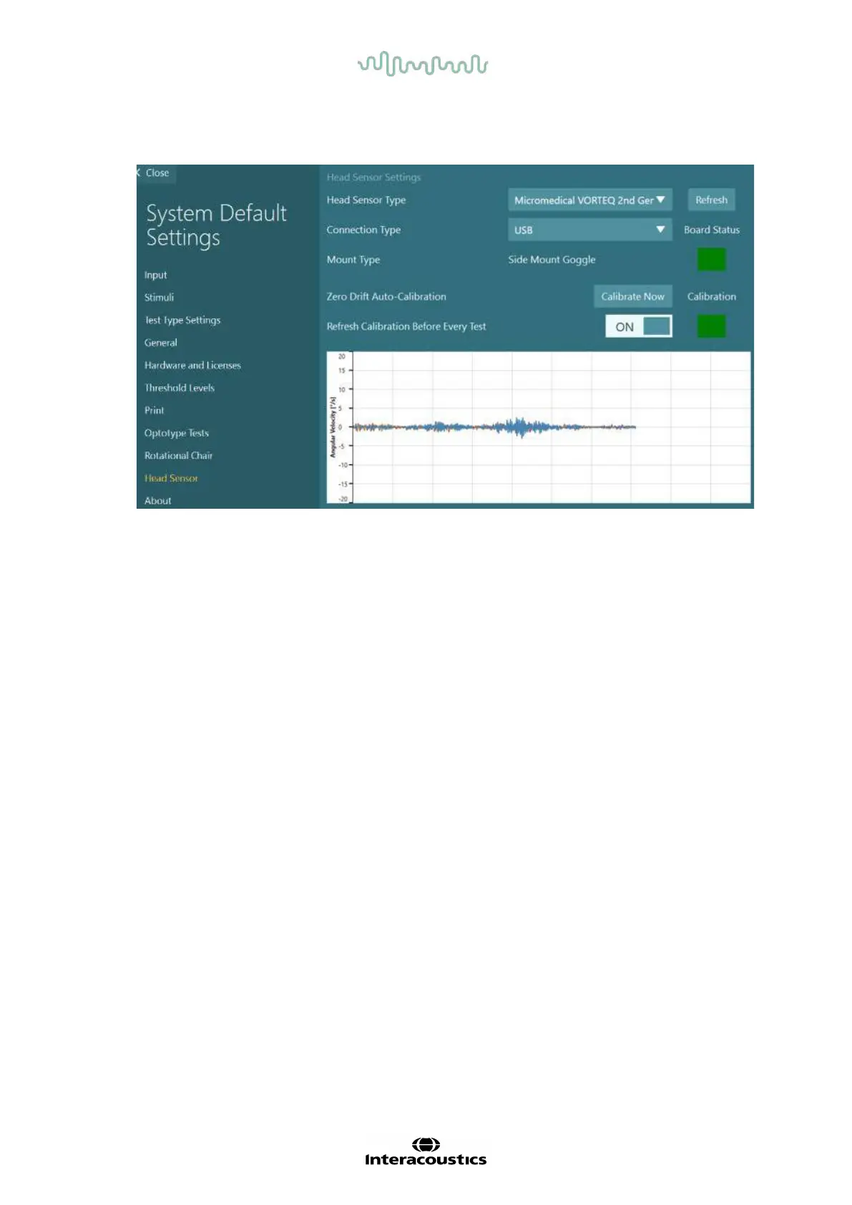The height and width of the screenshot is (1205, 852).
Task: Select the General settings section
Action: pyautogui.click(x=160, y=343)
